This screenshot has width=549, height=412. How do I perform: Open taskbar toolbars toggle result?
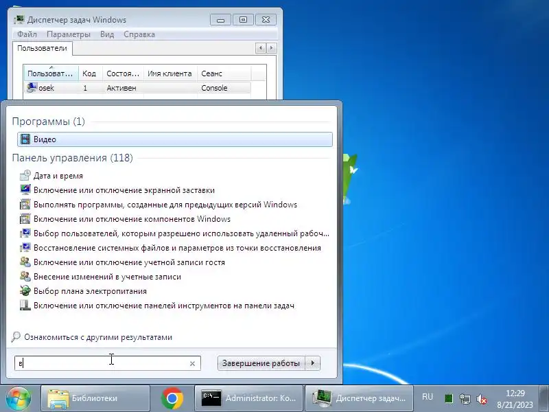tap(157, 305)
